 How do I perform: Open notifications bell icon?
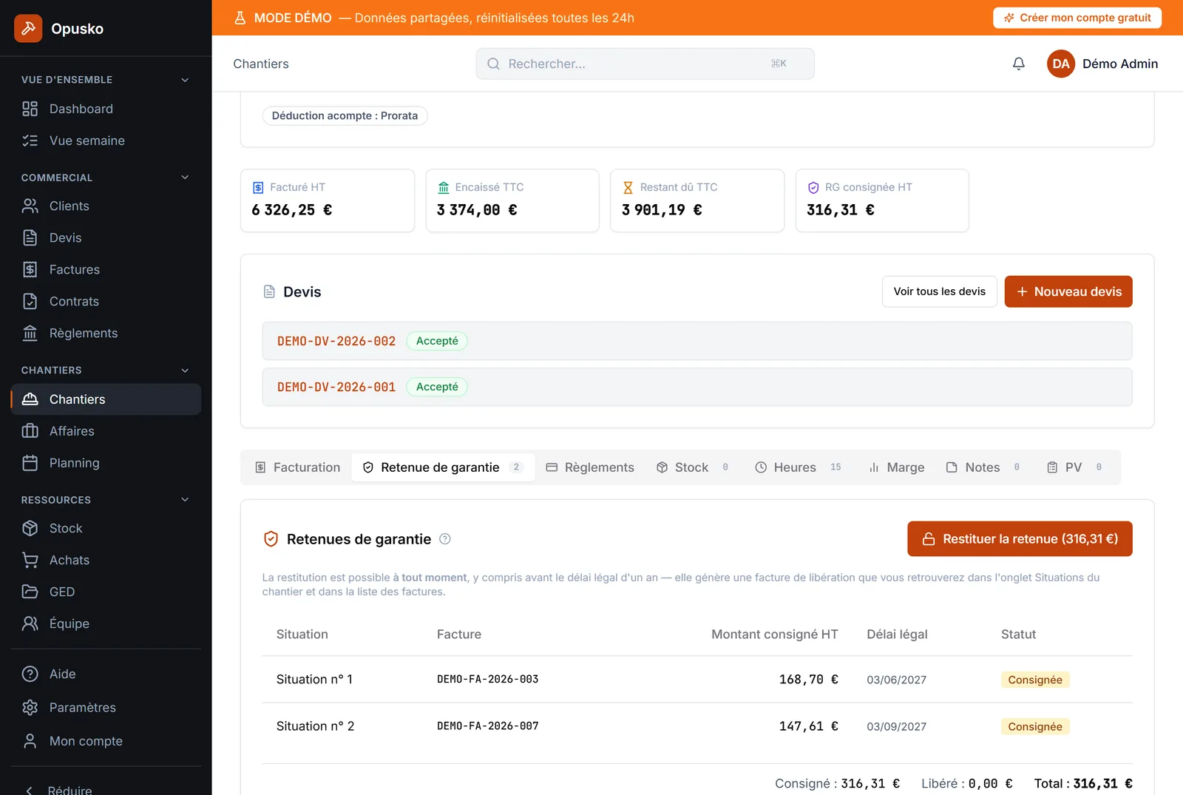click(x=1019, y=64)
